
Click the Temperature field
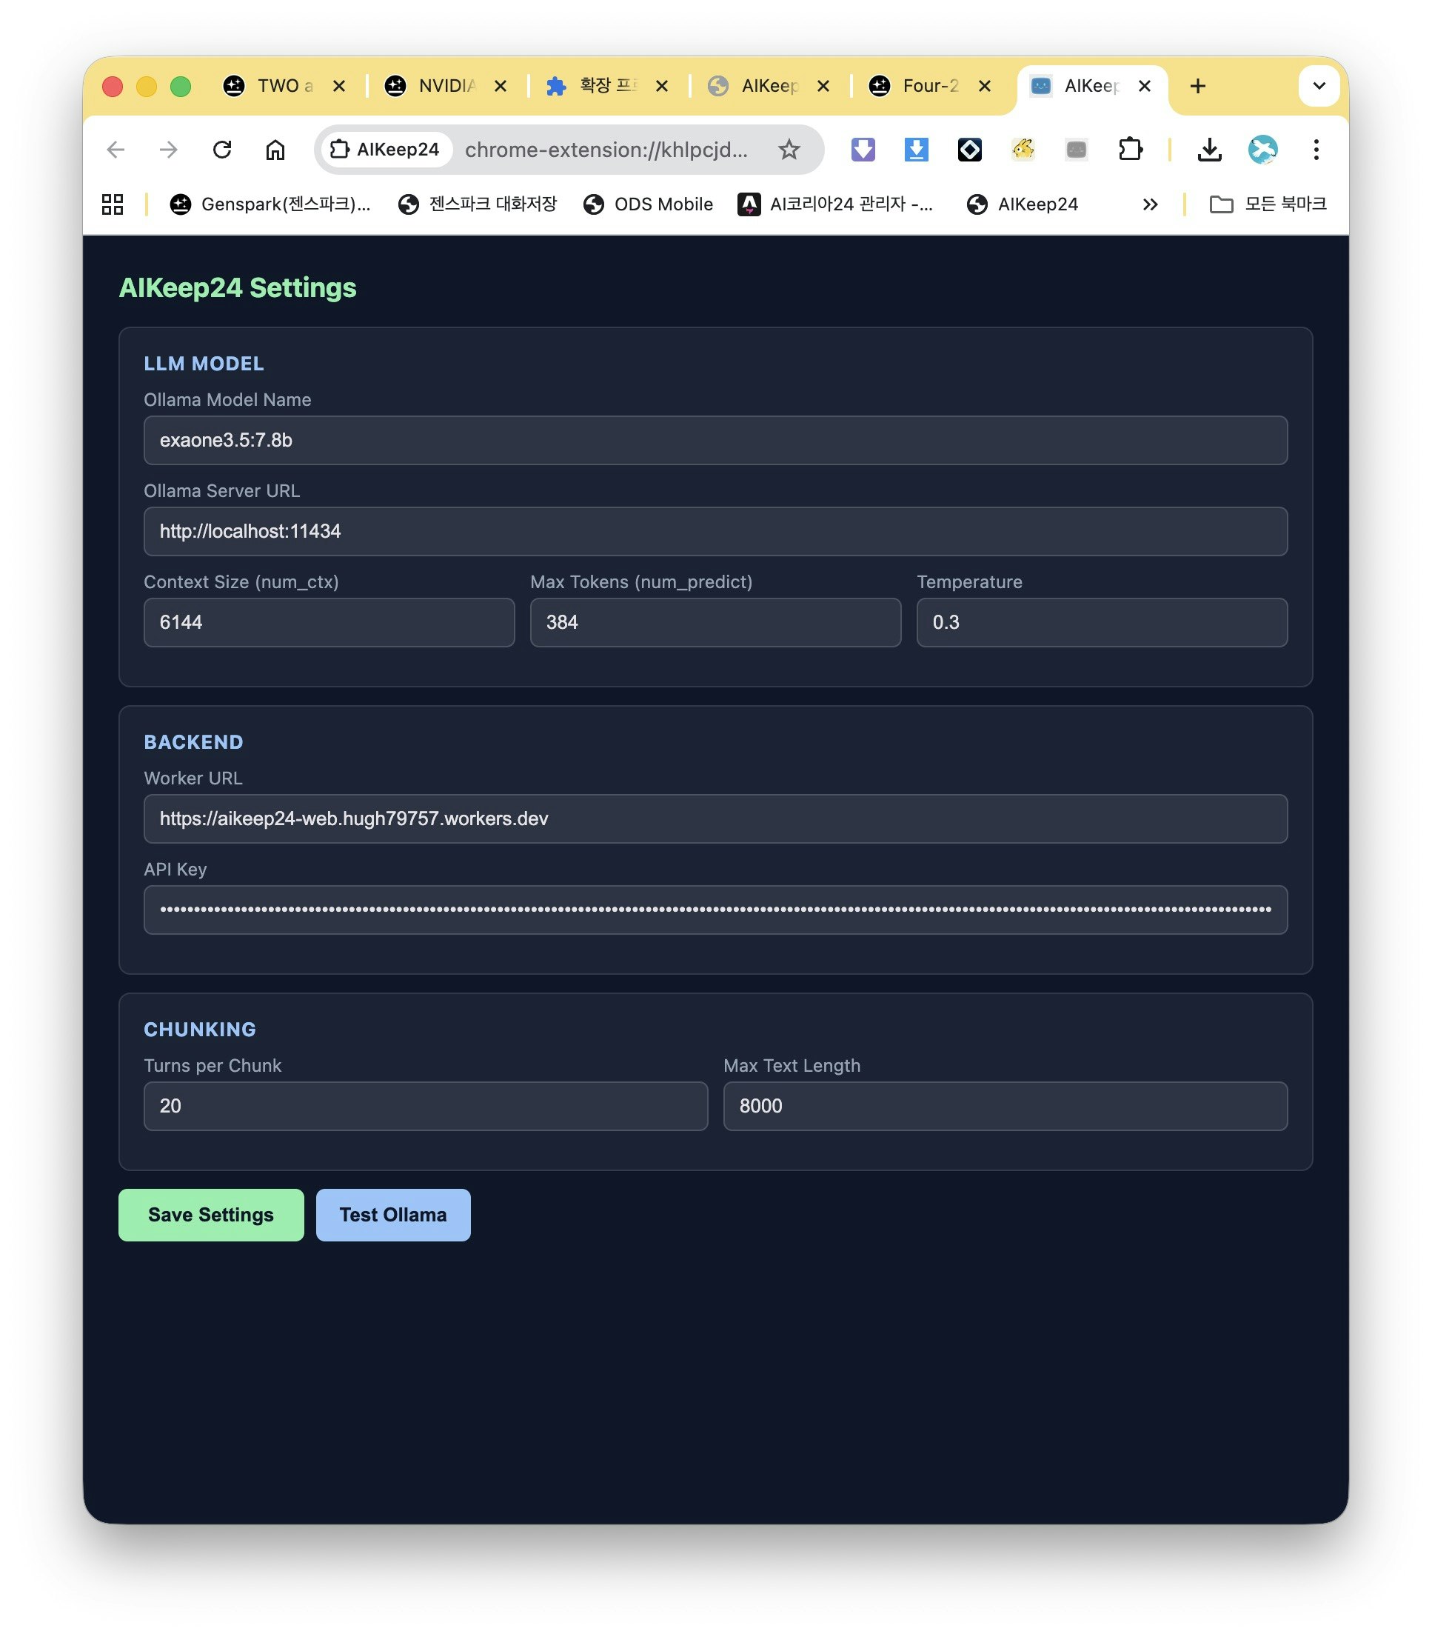tap(1102, 622)
